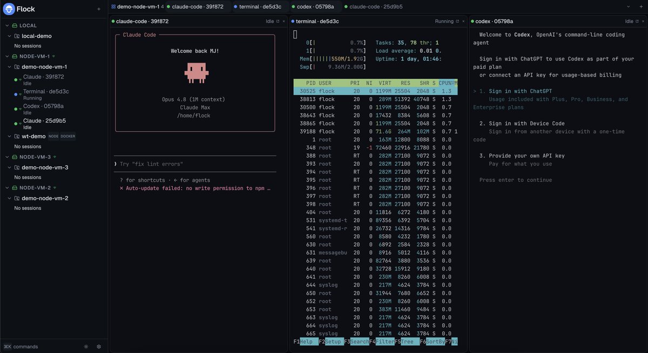
Task: Click F2 Setup in htop footer
Action: tap(330, 342)
